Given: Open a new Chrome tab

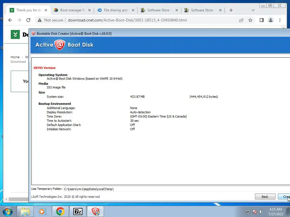Looking at the screenshot, I should click(x=231, y=10).
